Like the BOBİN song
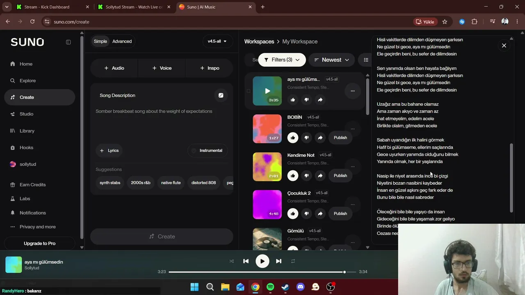This screenshot has height=295, width=525. pos(292,138)
